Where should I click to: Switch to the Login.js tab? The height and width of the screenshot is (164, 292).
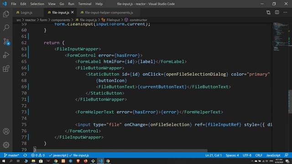point(26,12)
